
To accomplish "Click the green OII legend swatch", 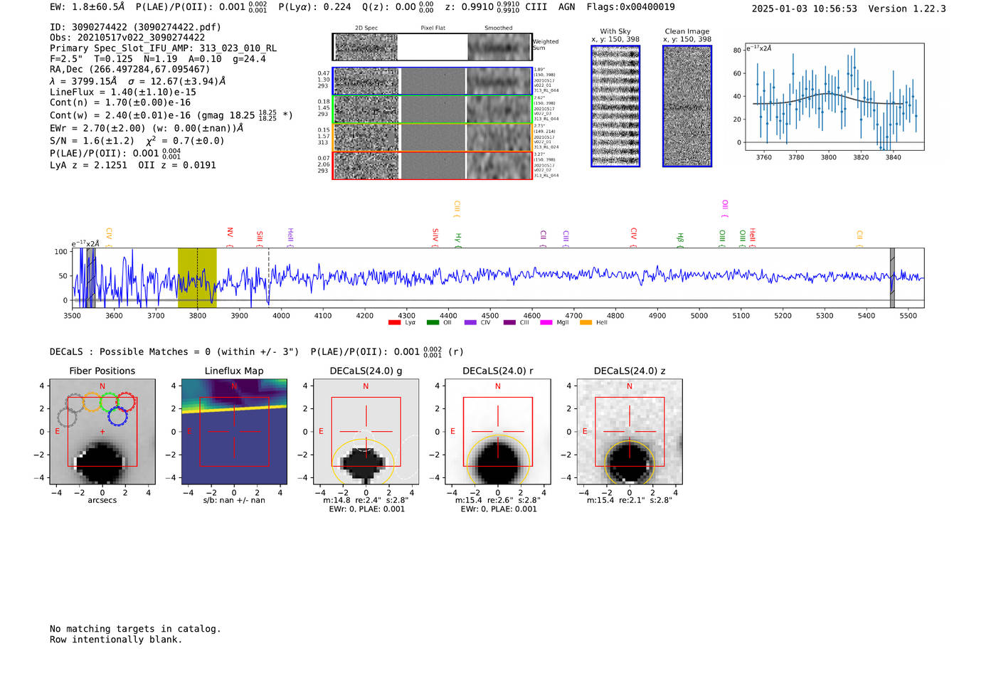I will pyautogui.click(x=433, y=323).
